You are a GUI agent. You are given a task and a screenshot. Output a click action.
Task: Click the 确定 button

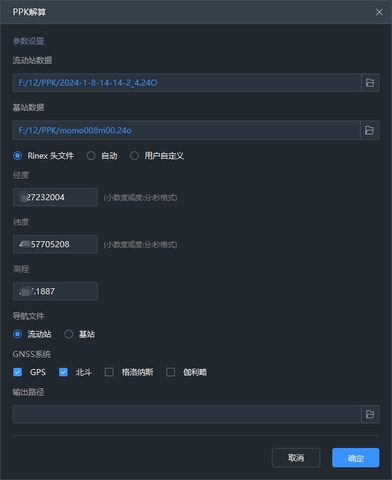click(x=355, y=458)
